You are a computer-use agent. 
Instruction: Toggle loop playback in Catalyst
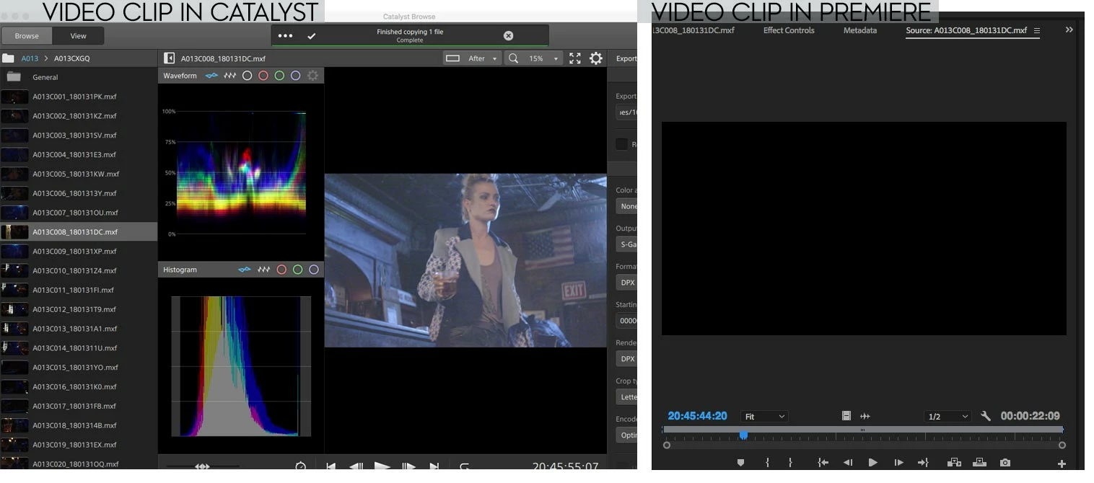pos(465,466)
